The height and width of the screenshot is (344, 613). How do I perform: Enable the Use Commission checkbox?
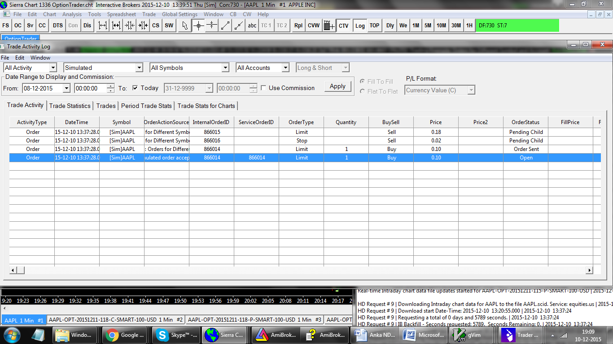(x=263, y=88)
